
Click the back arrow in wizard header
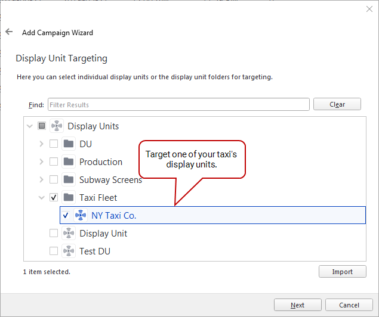pos(9,32)
